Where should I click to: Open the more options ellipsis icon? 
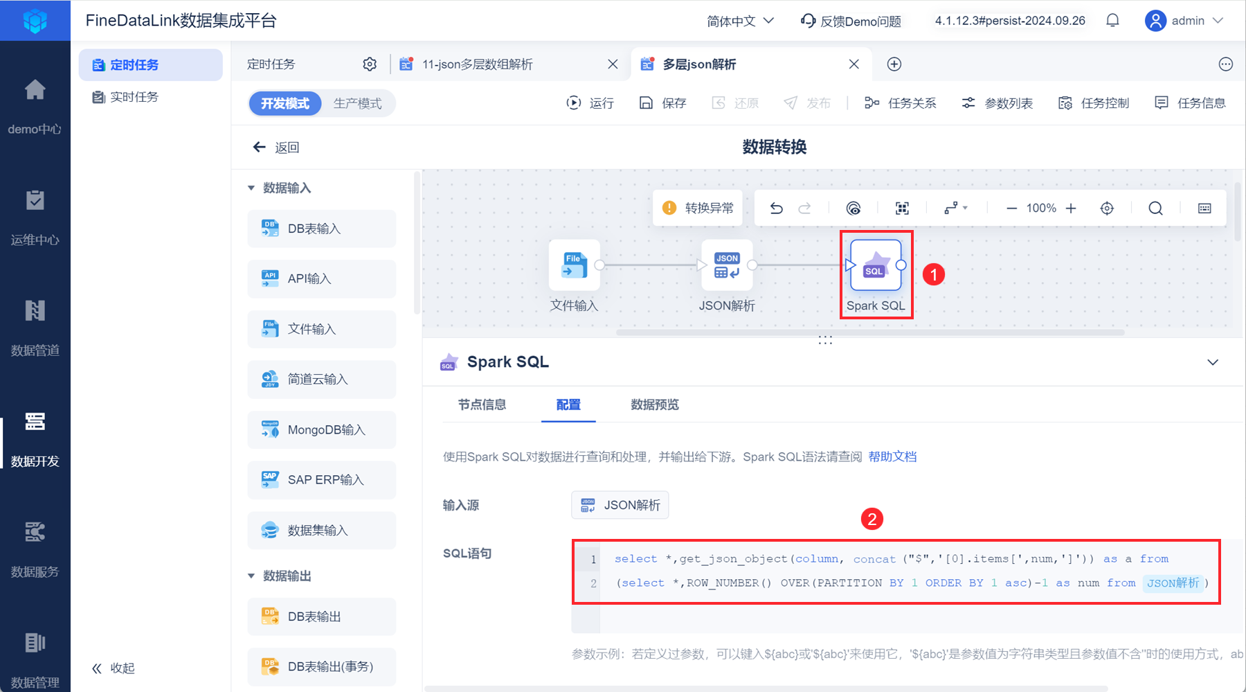click(1226, 64)
